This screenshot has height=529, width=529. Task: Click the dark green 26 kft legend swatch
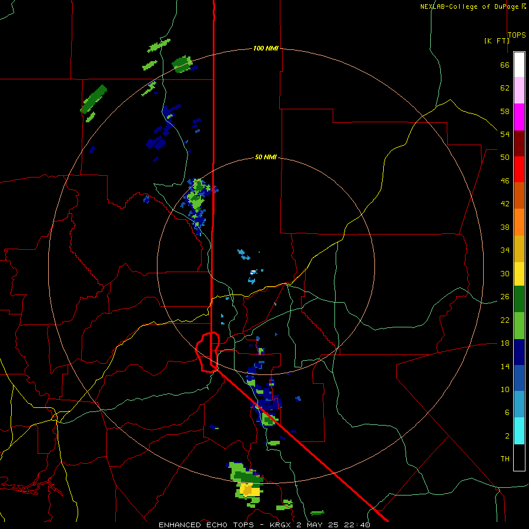pos(519,299)
